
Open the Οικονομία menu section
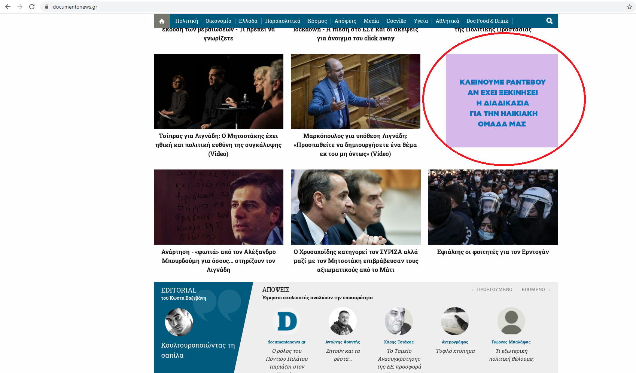[x=218, y=21]
